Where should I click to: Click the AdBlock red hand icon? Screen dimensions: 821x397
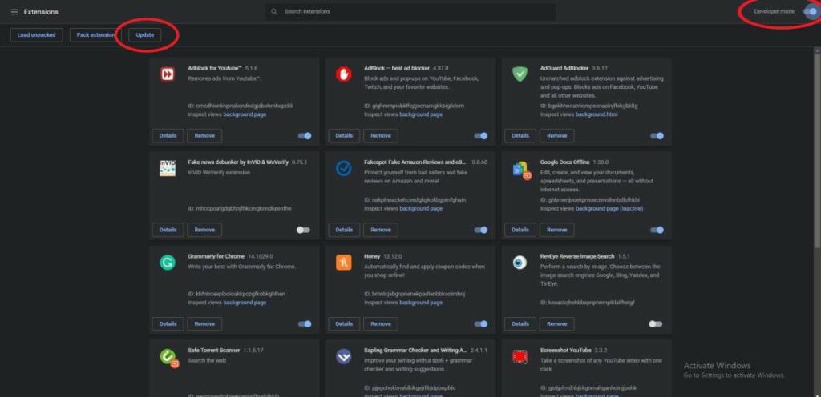(344, 74)
